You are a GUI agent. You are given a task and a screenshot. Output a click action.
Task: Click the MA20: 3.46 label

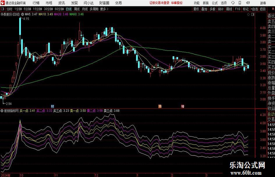(x=61, y=14)
